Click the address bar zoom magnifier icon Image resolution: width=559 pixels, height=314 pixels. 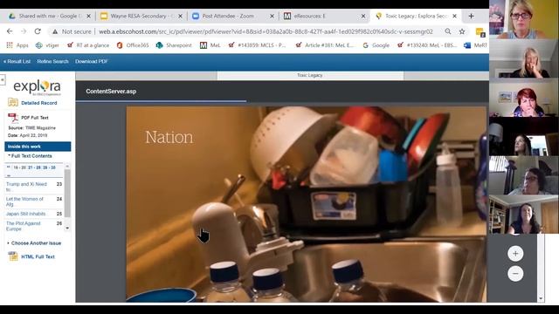[448, 31]
